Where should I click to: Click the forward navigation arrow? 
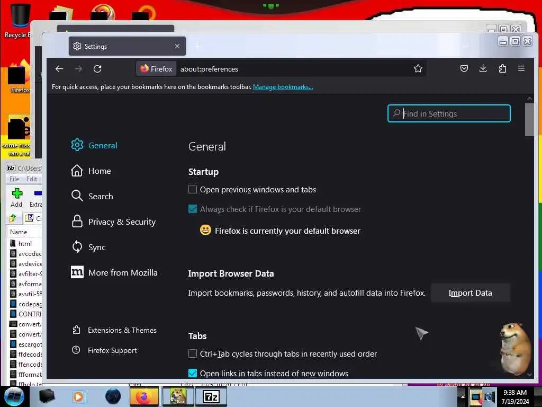pyautogui.click(x=78, y=69)
